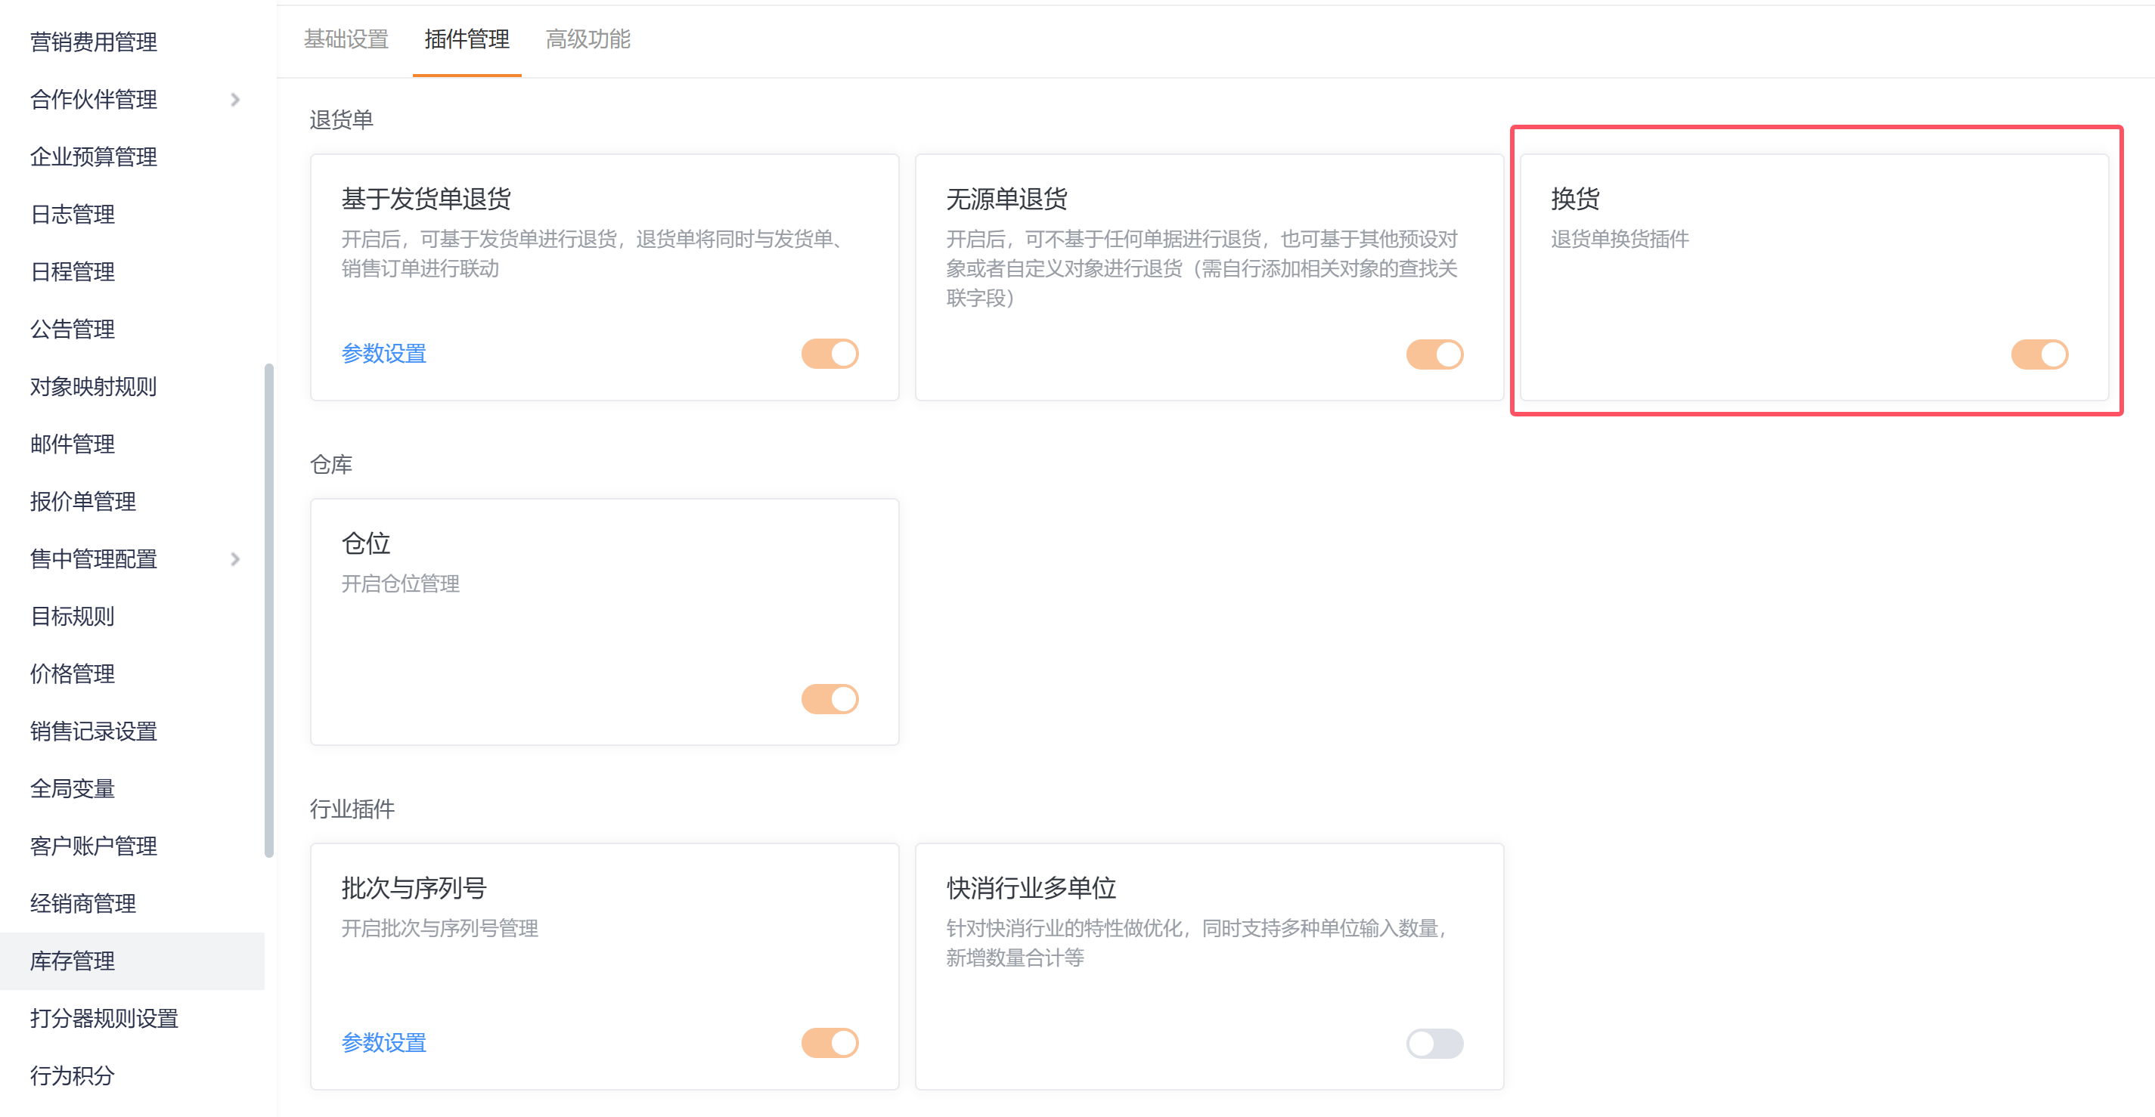Disable the 无源单退货 switch
Viewport: 2155px width, 1117px height.
(x=1434, y=354)
